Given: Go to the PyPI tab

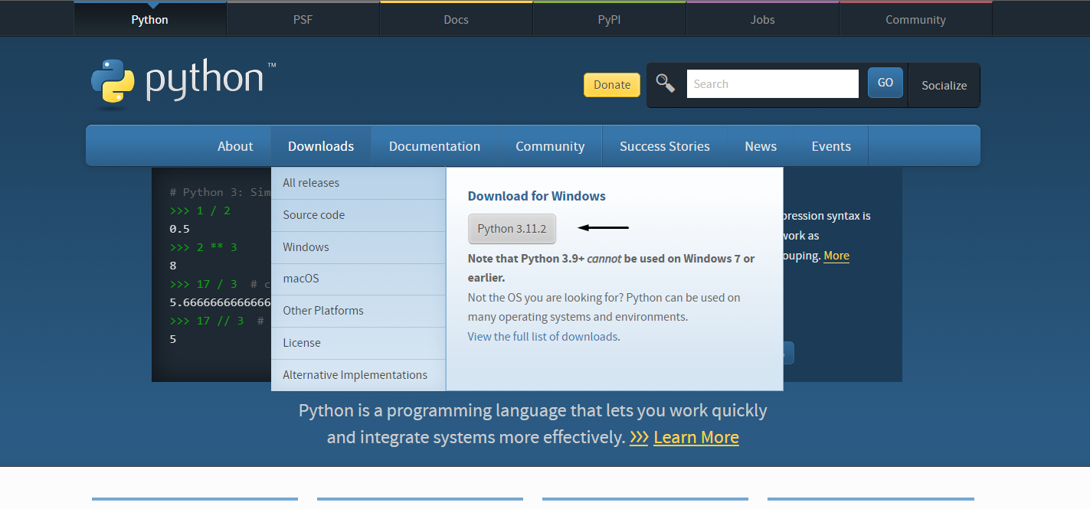Looking at the screenshot, I should click(x=609, y=18).
